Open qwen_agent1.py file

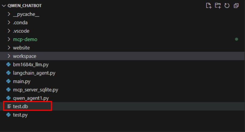(x=31, y=98)
